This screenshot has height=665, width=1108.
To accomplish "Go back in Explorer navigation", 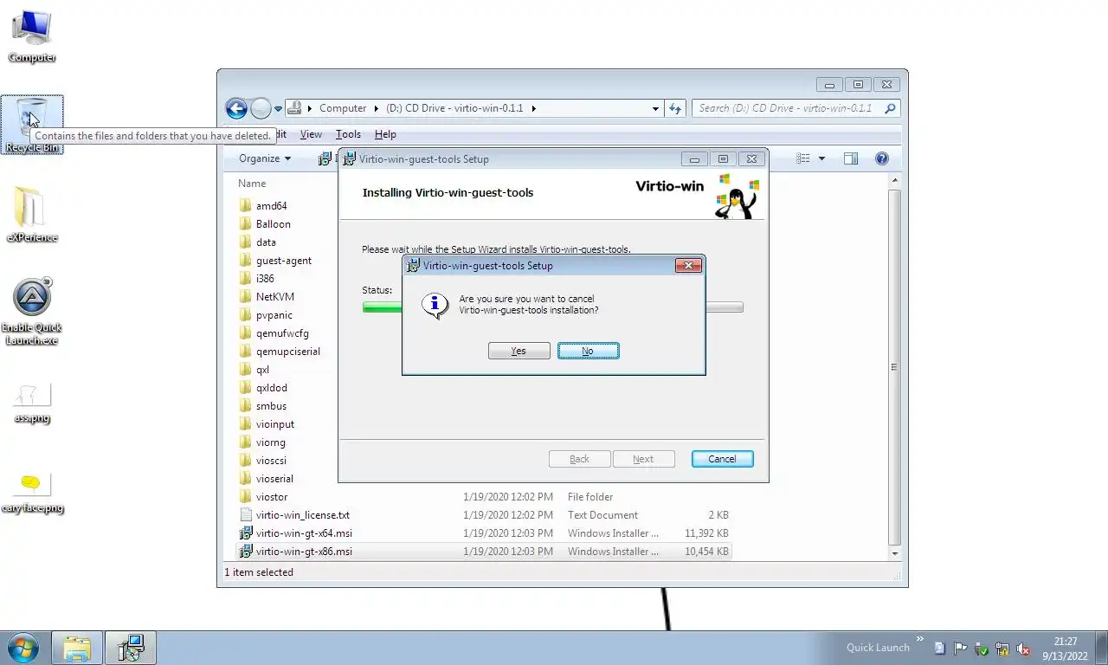I will (x=236, y=108).
